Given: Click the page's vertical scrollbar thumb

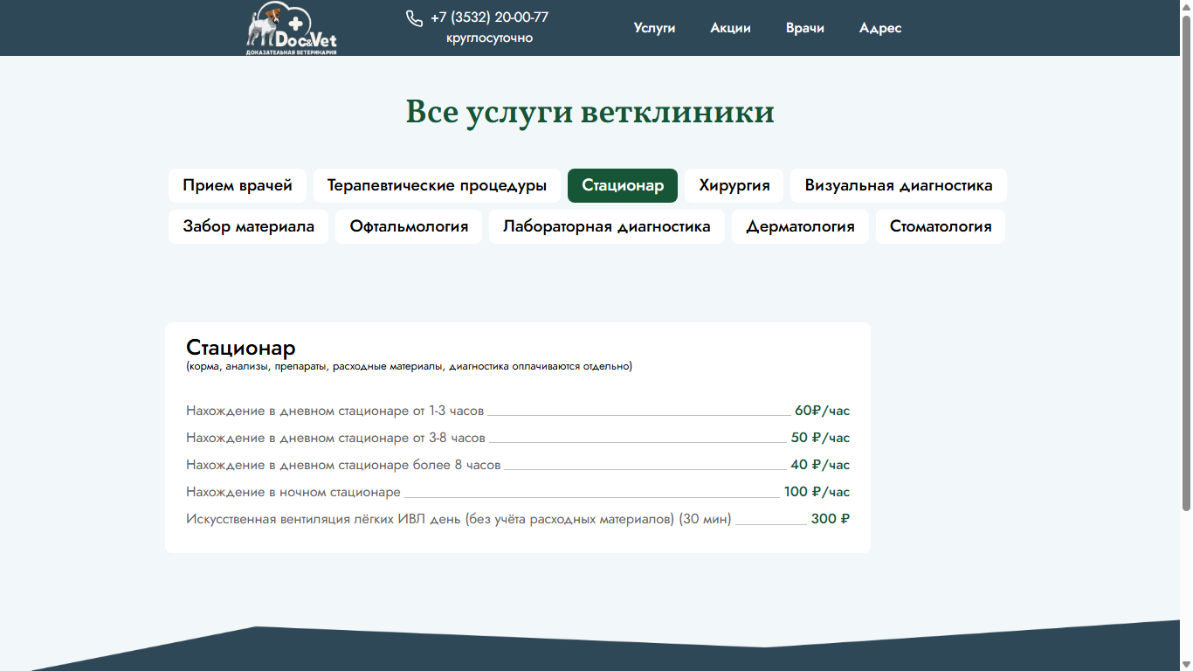Looking at the screenshot, I should click(x=1186, y=262).
